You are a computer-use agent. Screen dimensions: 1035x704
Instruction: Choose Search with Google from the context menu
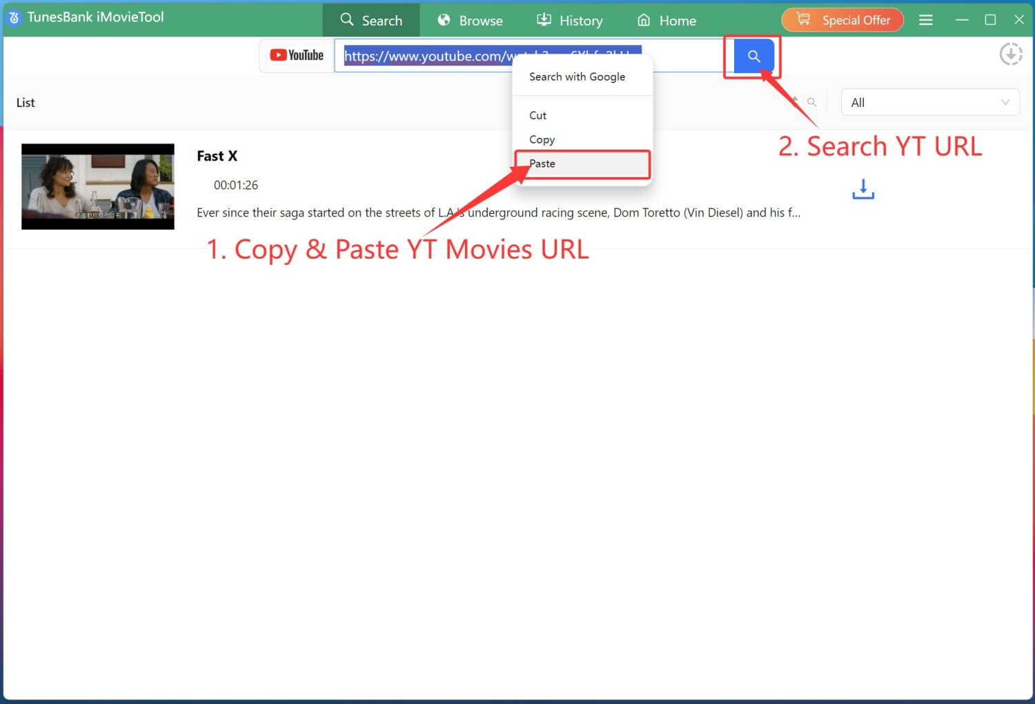(x=577, y=77)
